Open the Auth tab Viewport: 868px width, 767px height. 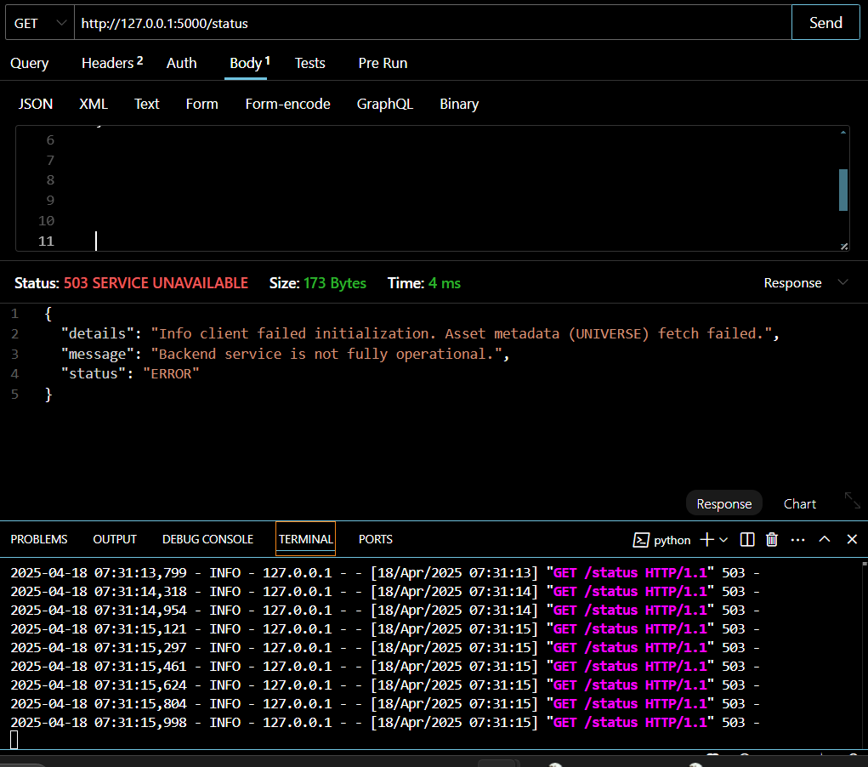point(182,63)
